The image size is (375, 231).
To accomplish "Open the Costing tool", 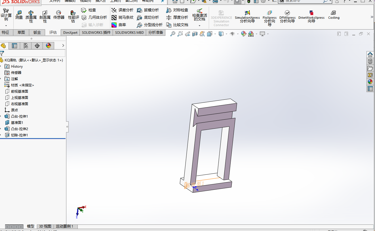I will 334,15.
